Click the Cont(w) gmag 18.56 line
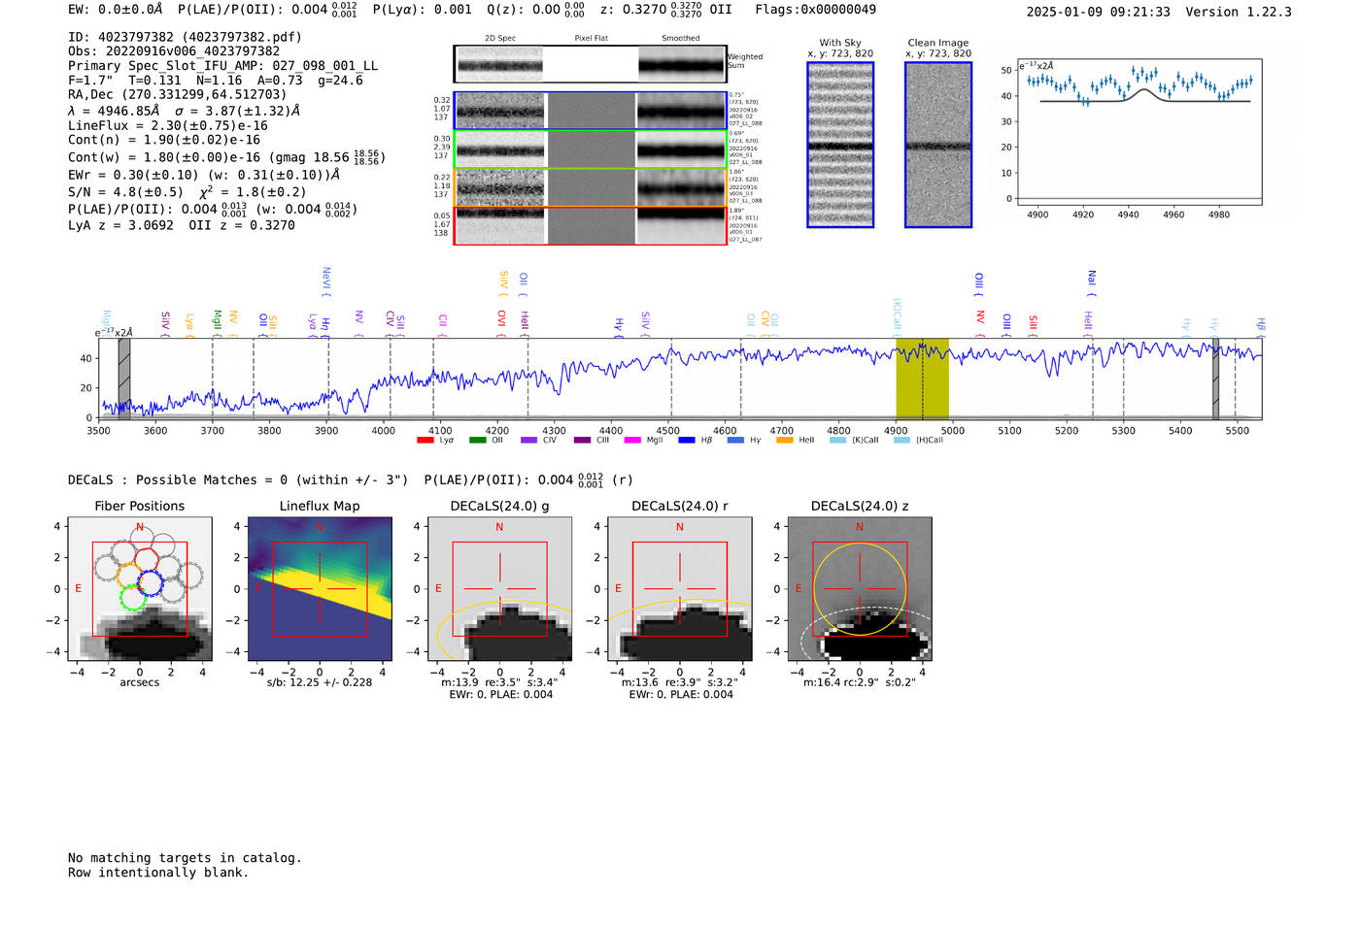The image size is (1360, 925). pyautogui.click(x=226, y=157)
